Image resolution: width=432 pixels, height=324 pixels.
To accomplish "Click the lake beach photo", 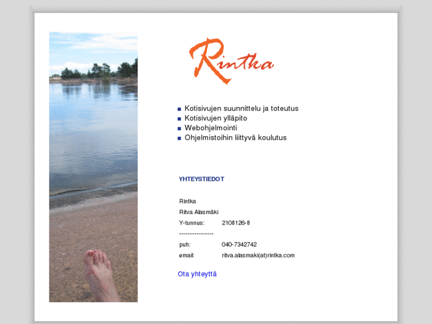I will [x=93, y=167].
